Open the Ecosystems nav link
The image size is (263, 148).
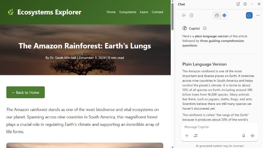(128, 12)
